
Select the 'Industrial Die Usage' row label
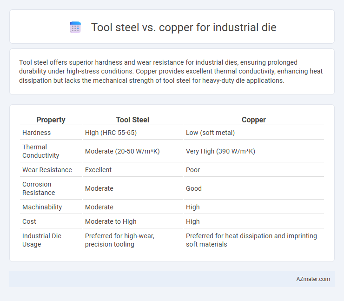42,240
